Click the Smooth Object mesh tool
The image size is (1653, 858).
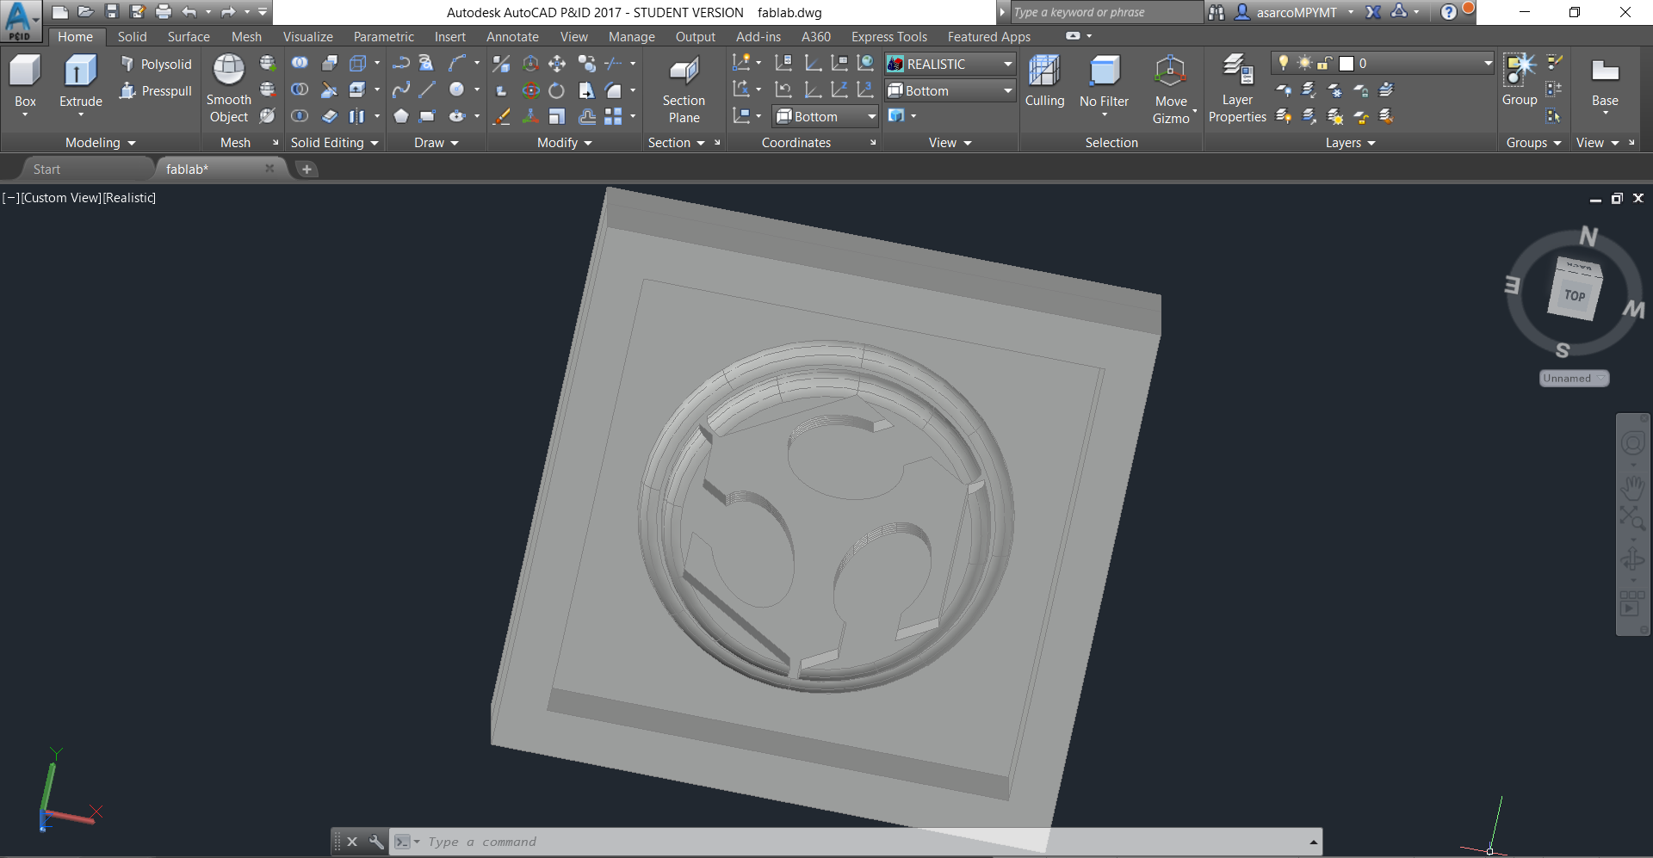229,89
